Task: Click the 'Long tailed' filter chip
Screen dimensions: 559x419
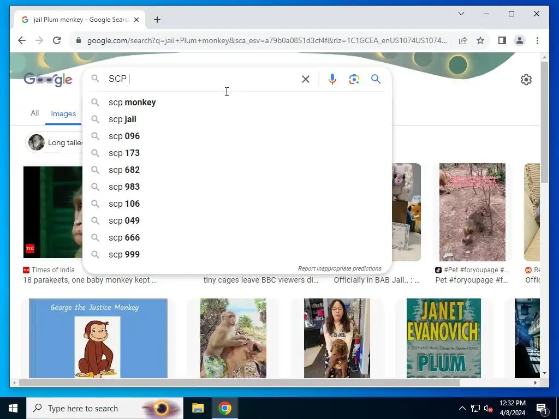Action: [x=54, y=142]
